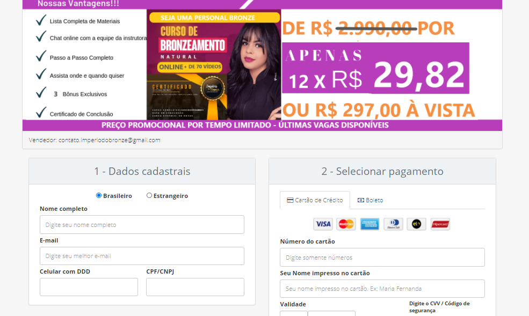The height and width of the screenshot is (316, 529).
Task: Switch to the Boleto payment tab
Action: 371,200
